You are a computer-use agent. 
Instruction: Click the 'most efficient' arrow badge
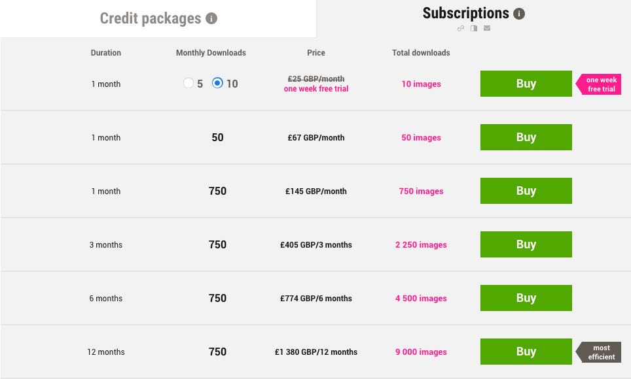tap(600, 352)
